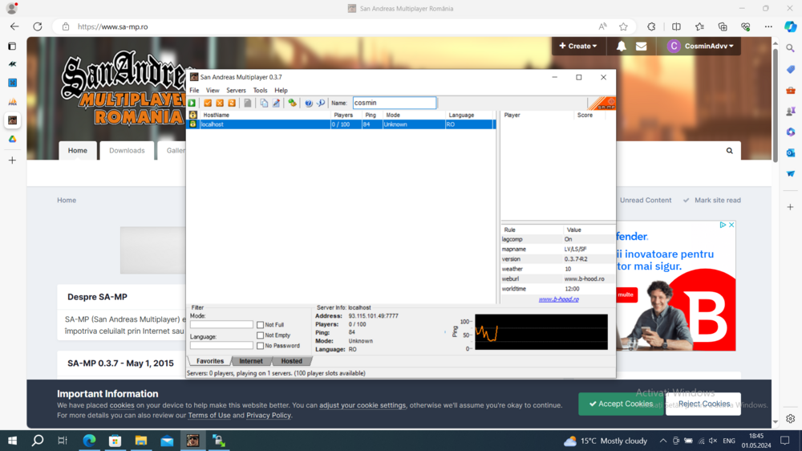The image size is (802, 451).
Task: Click the browser back arrow
Action: [x=14, y=26]
